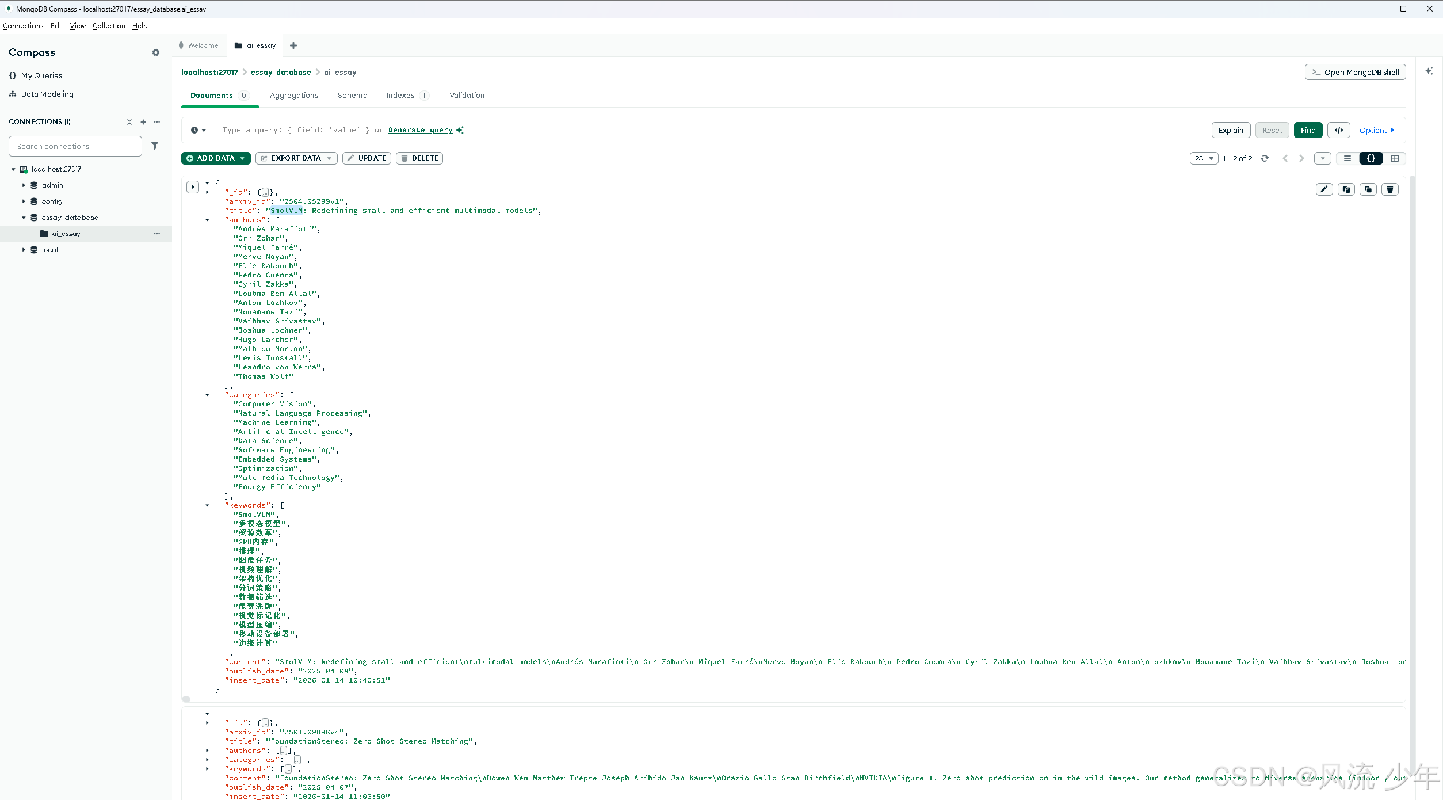Click the Search connections input field
The image size is (1443, 800).
click(x=75, y=146)
